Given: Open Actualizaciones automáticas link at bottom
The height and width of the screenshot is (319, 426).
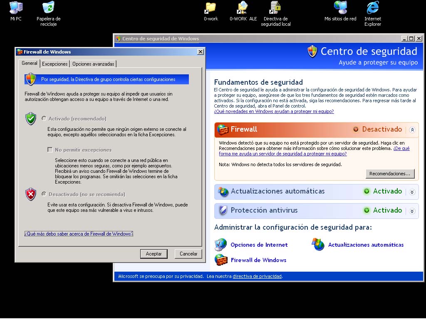Looking at the screenshot, I should coord(366,245).
